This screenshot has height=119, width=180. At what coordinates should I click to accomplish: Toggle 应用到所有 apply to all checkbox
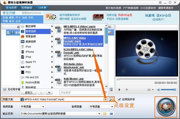(x=119, y=99)
